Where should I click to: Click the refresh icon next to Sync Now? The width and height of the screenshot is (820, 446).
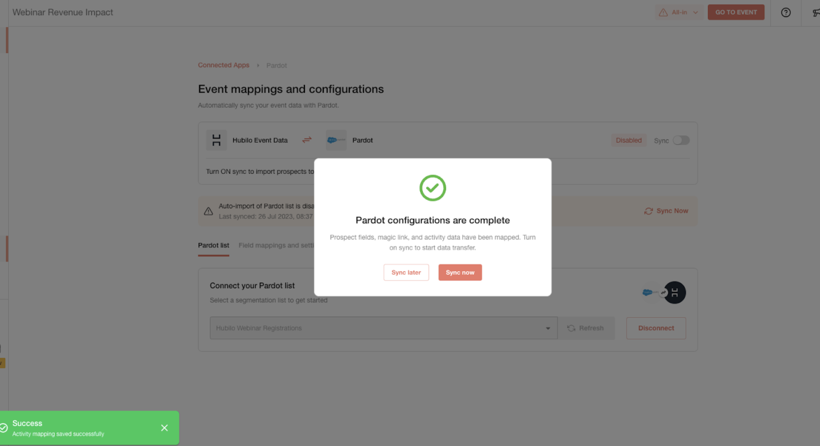pyautogui.click(x=648, y=211)
